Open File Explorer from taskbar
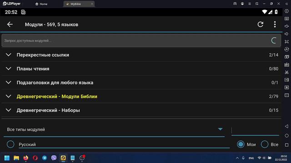The width and height of the screenshot is (291, 163). pyautogui.click(x=16, y=158)
